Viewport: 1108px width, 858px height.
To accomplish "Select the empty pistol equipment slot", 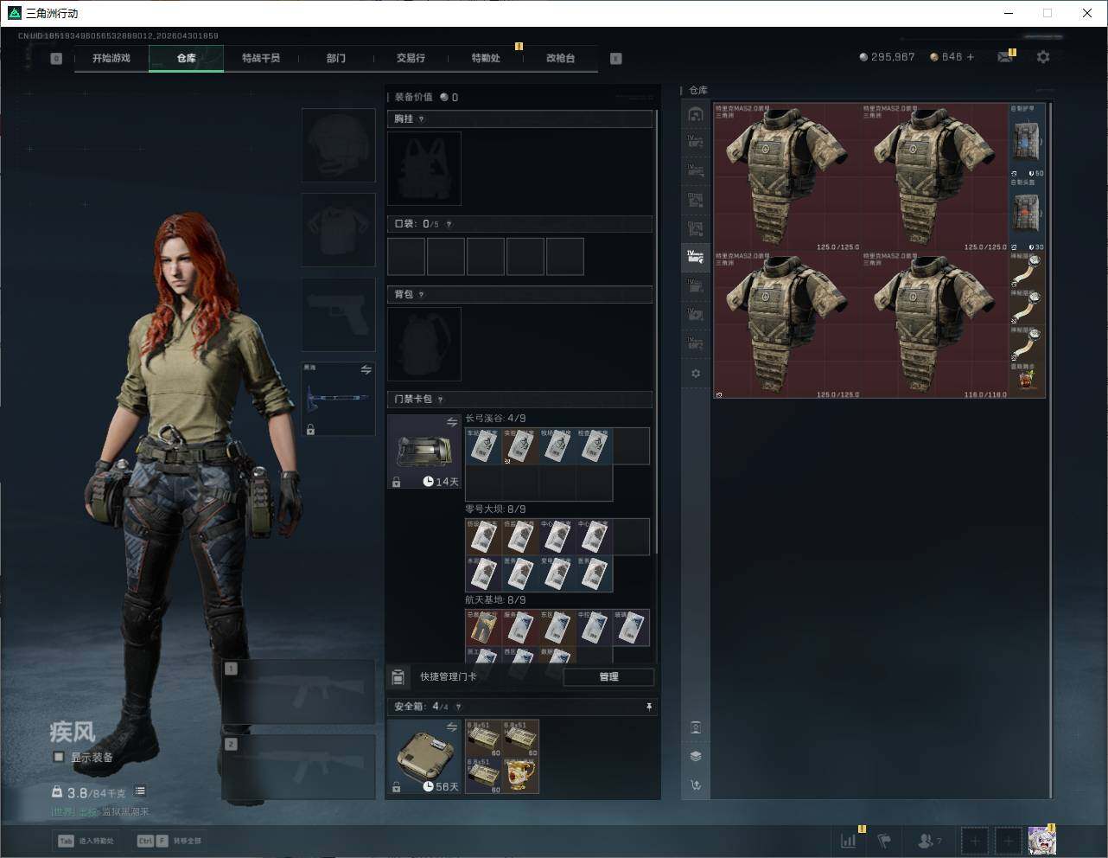I will (x=339, y=315).
